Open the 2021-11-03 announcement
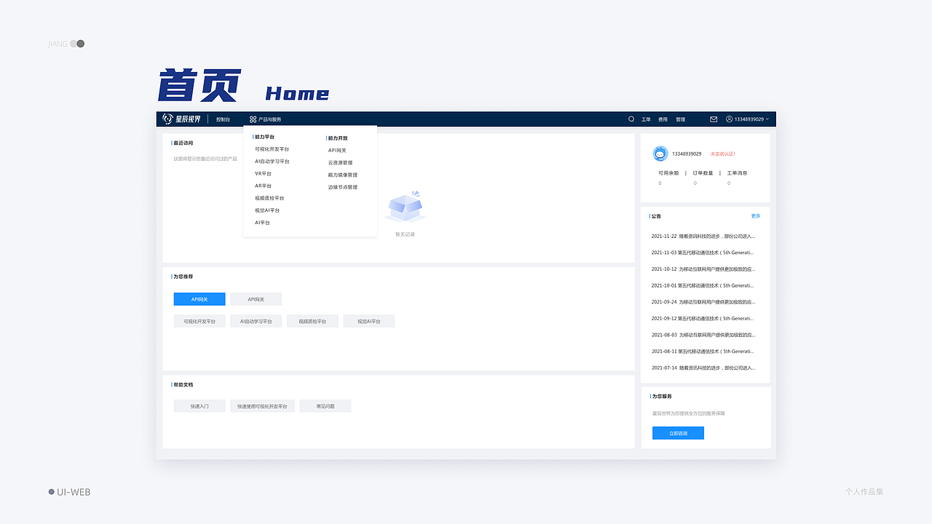The width and height of the screenshot is (932, 524). click(703, 253)
